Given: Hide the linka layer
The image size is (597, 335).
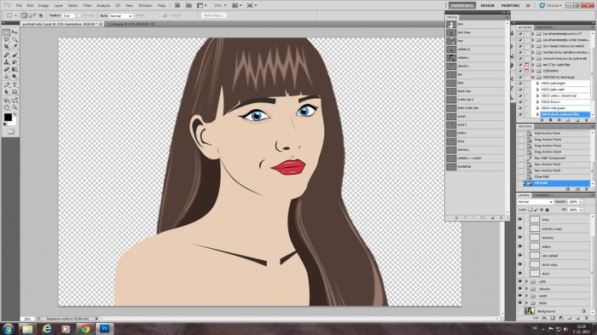Looking at the screenshot, I should click(x=520, y=219).
